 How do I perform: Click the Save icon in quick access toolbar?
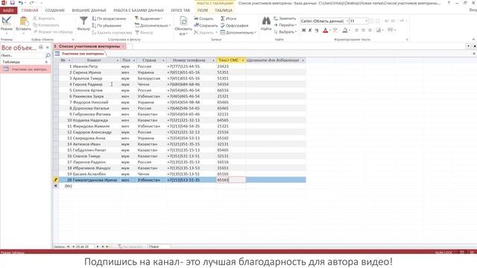(13, 3)
